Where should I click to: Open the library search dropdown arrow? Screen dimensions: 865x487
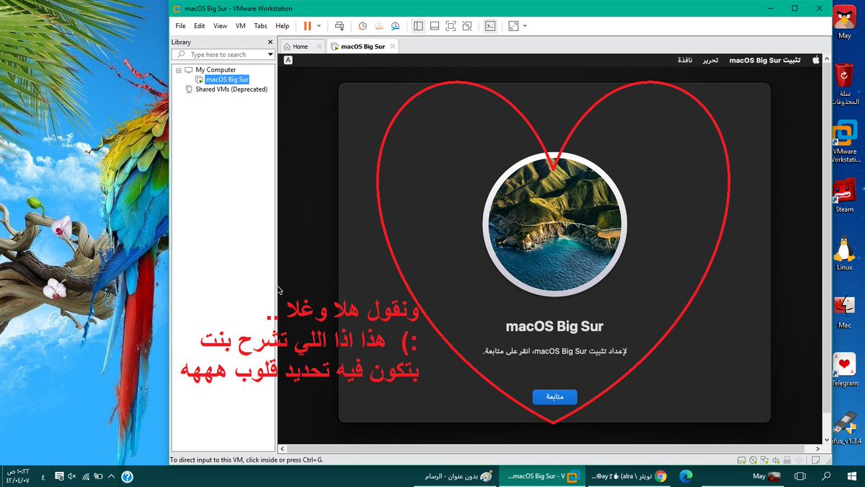pyautogui.click(x=270, y=54)
